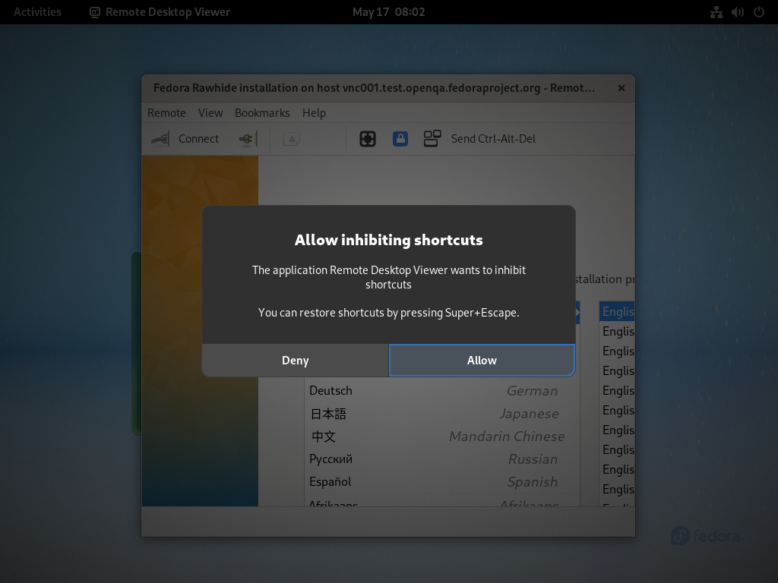Click the Connect toolbar button
778x583 pixels.
185,139
